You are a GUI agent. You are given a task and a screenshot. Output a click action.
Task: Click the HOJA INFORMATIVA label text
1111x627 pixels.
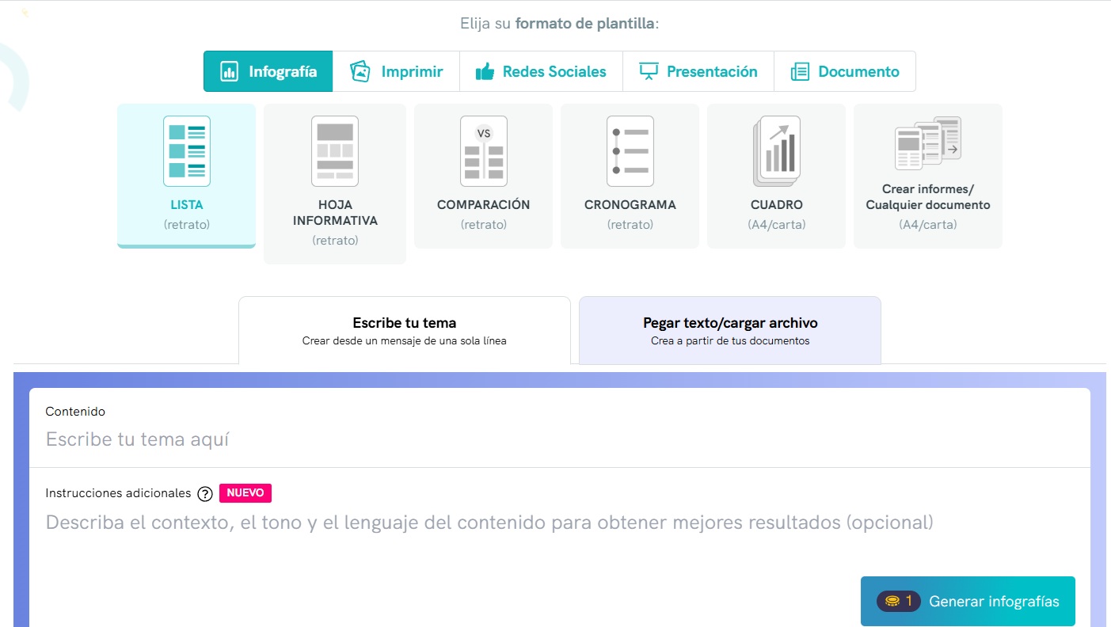pos(335,212)
